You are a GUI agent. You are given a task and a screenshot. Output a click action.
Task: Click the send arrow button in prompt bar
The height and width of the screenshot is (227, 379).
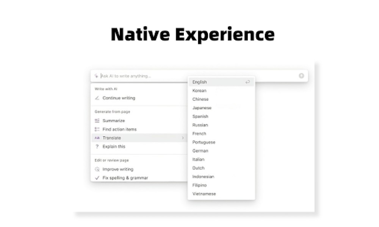coord(301,76)
